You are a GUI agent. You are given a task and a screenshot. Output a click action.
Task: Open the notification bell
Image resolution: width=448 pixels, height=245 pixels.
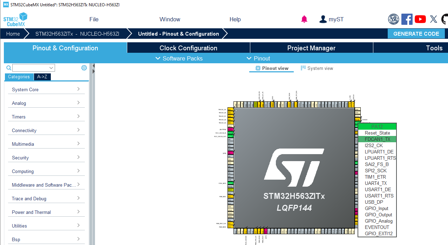[x=304, y=19]
